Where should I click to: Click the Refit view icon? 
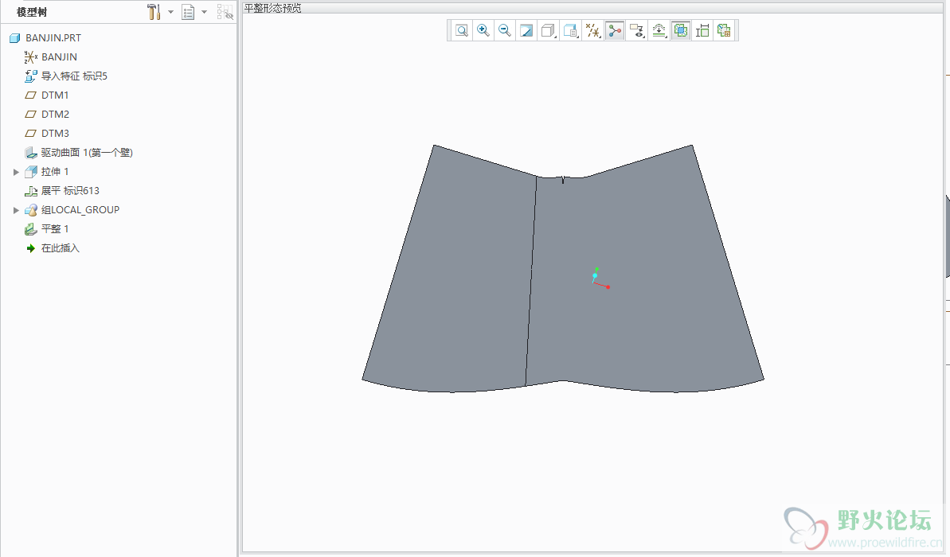(x=462, y=31)
